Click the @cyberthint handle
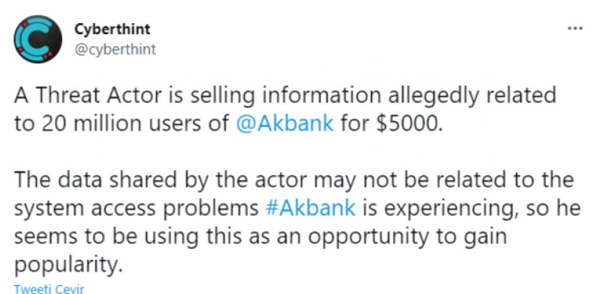Viewport: 591px width, 294px height. (x=114, y=50)
